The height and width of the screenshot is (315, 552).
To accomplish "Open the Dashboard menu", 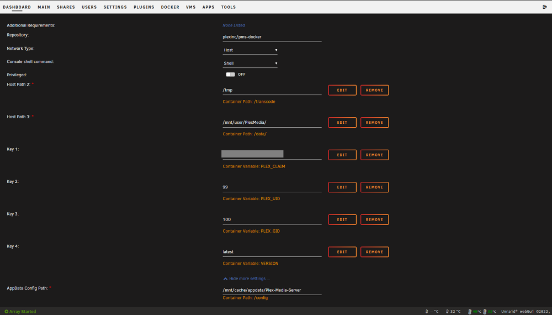I will pos(17,7).
